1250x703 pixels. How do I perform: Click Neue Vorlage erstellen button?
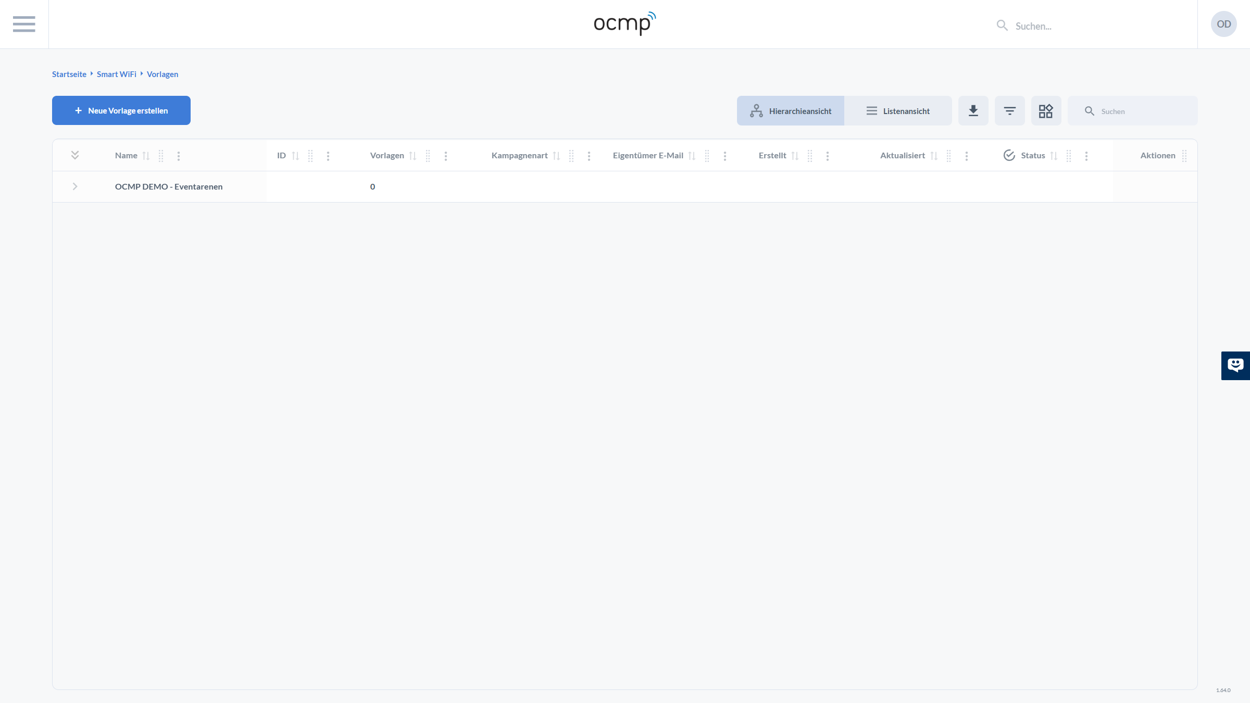(x=121, y=110)
